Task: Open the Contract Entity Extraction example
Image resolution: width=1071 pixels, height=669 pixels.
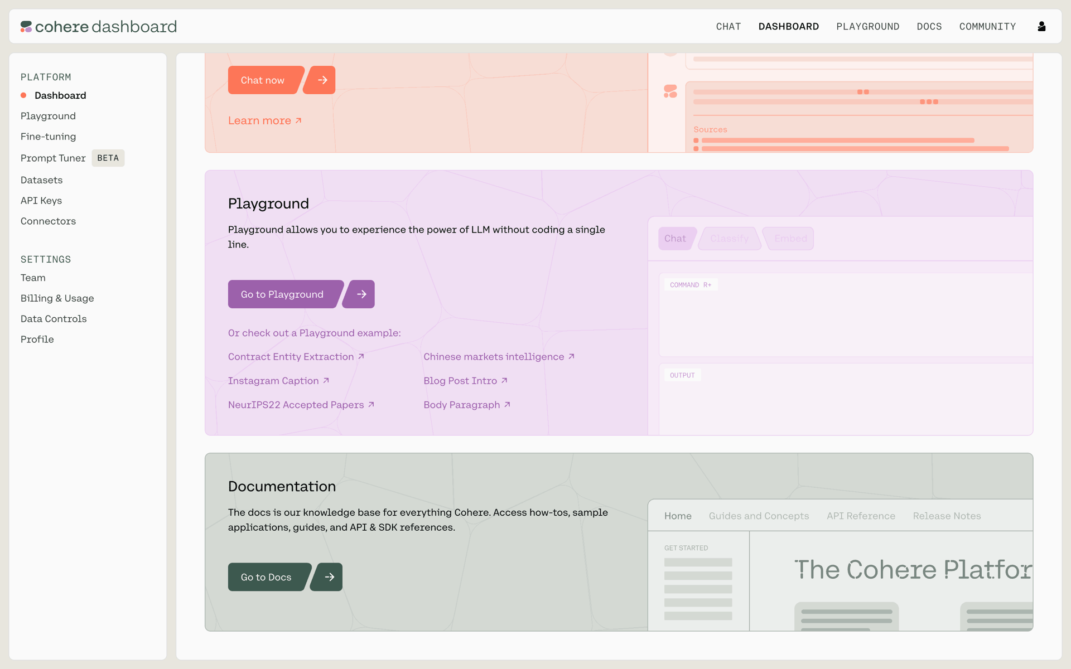Action: coord(296,357)
